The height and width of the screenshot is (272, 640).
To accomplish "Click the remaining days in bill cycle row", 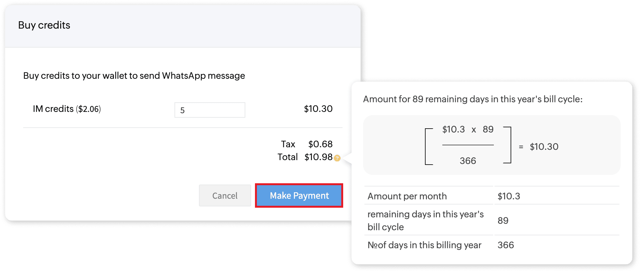I will (x=425, y=221).
